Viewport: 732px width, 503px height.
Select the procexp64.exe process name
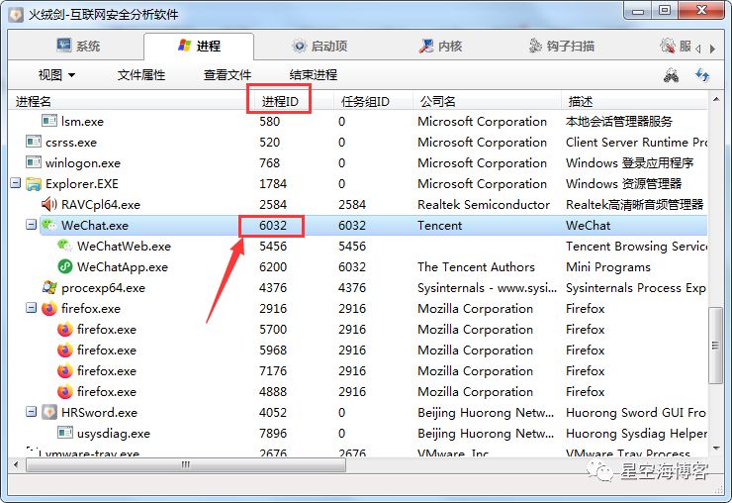[103, 288]
